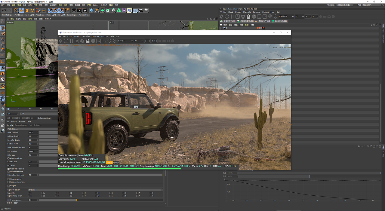Open PT kernel dropdown in Live Viewer Studio

pos(139,41)
